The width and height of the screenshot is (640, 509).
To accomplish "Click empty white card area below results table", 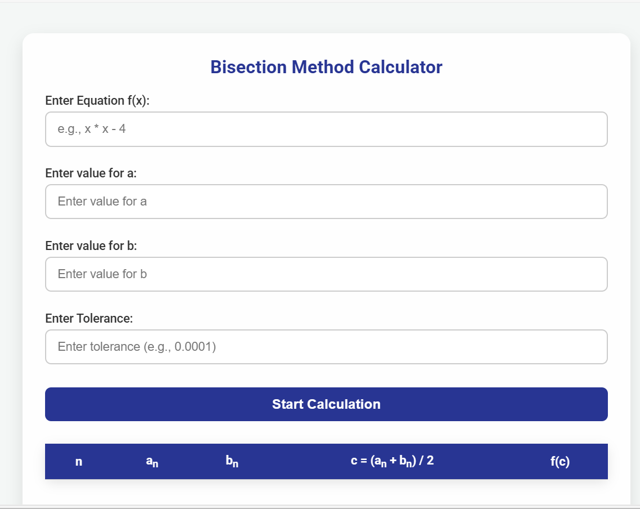I will coord(326,492).
